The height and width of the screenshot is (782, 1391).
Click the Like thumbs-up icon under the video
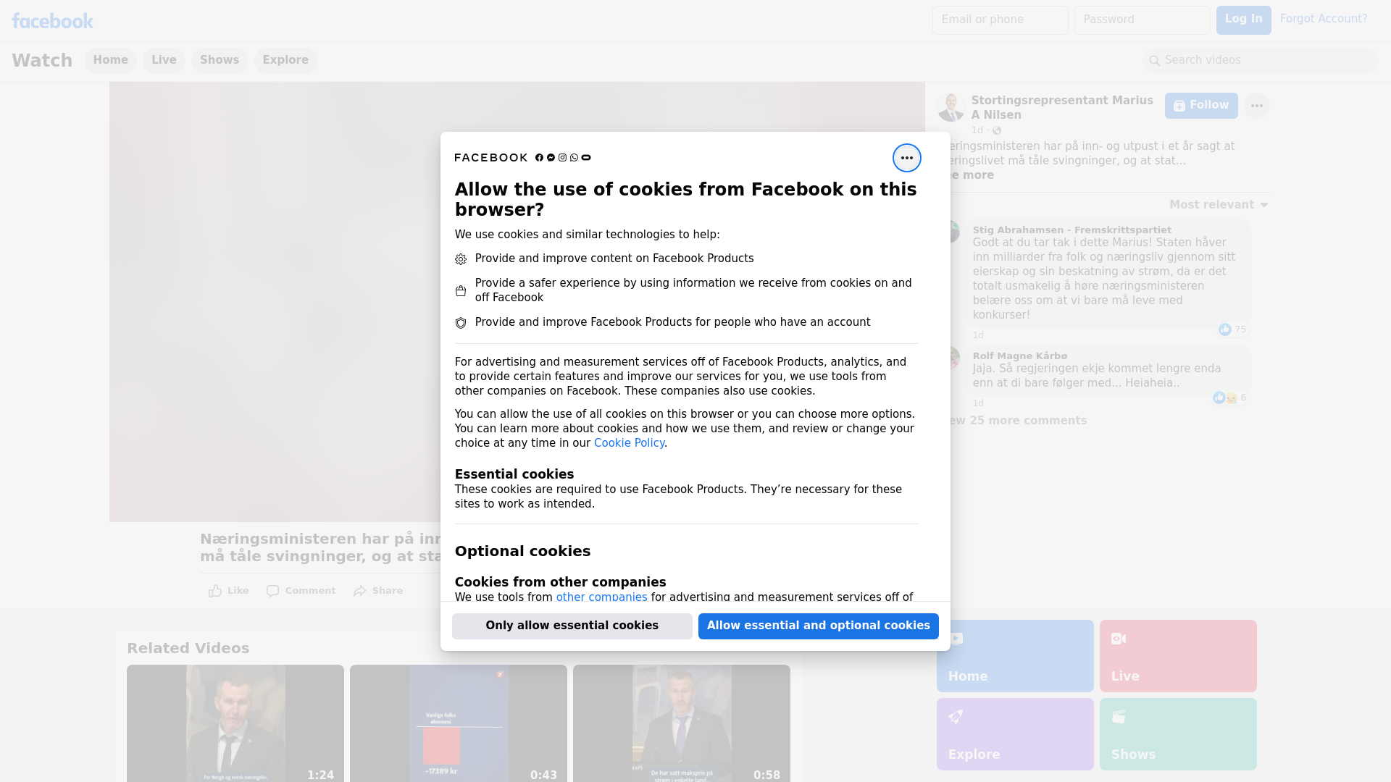pyautogui.click(x=215, y=591)
